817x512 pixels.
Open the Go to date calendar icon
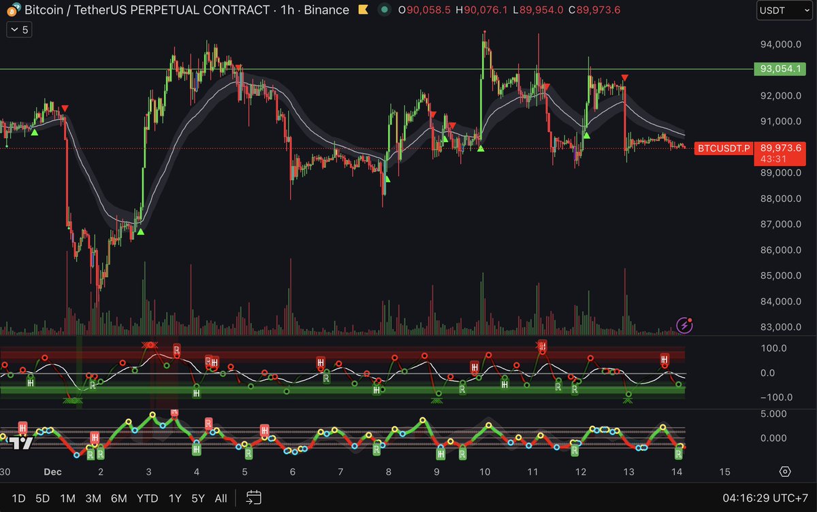point(254,498)
